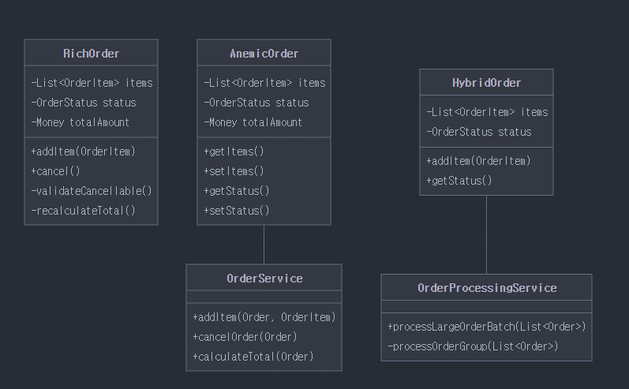Select the processLargeOrderBatch method
629x389 pixels.
point(486,327)
